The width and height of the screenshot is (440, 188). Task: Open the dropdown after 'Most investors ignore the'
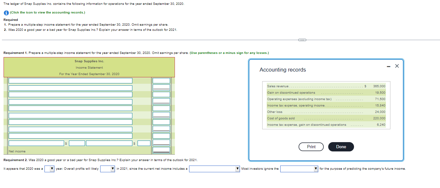click(299, 169)
